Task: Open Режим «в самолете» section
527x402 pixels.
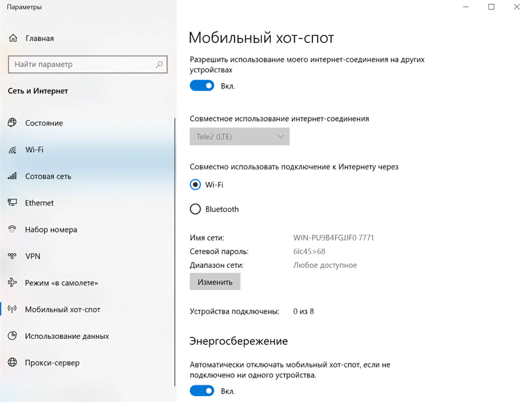Action: 62,282
